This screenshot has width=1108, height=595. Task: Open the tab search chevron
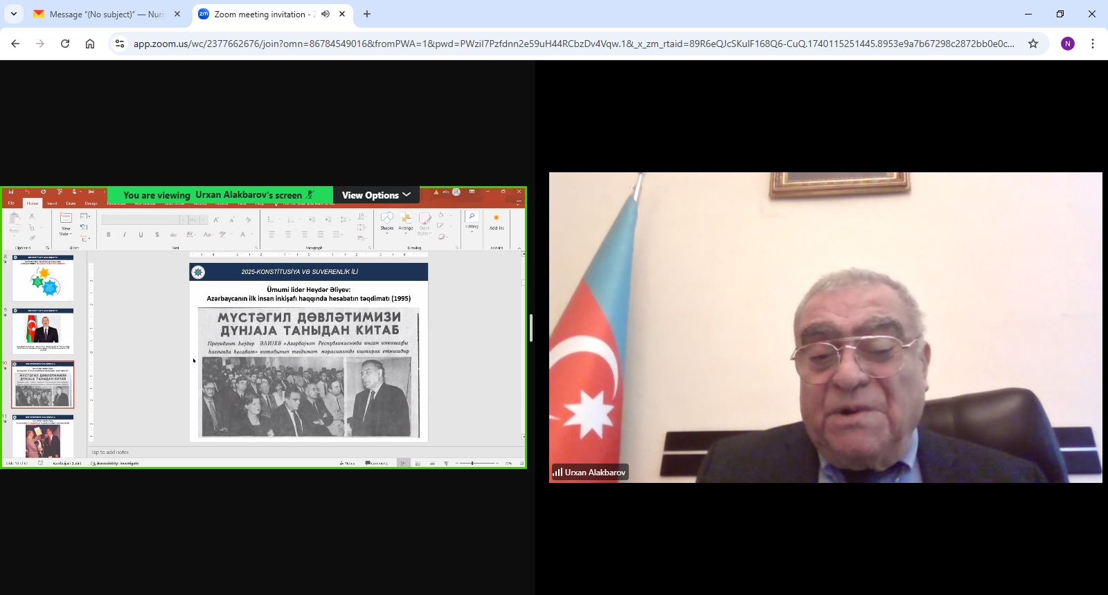coord(14,14)
